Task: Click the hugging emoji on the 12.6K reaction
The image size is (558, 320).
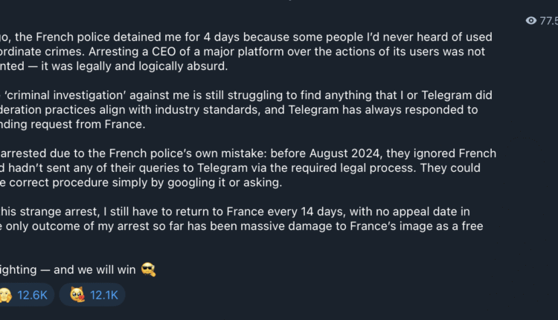Action: click(6, 295)
